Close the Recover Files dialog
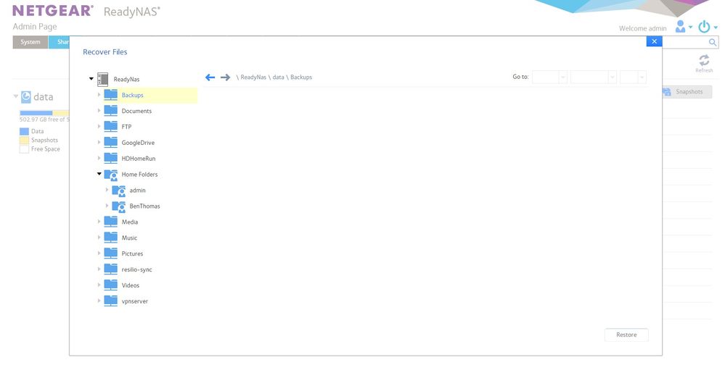The width and height of the screenshot is (725, 386). pyautogui.click(x=654, y=41)
